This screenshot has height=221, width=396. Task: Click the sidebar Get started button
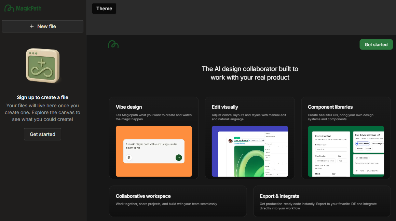pyautogui.click(x=42, y=134)
